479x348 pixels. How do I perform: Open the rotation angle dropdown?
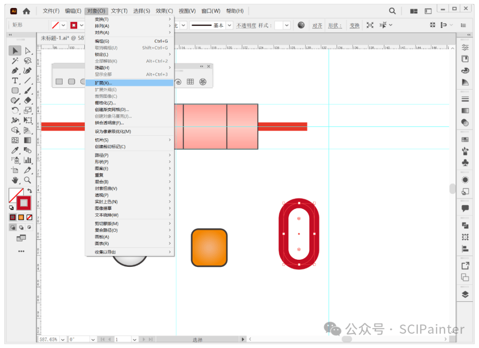(x=93, y=340)
